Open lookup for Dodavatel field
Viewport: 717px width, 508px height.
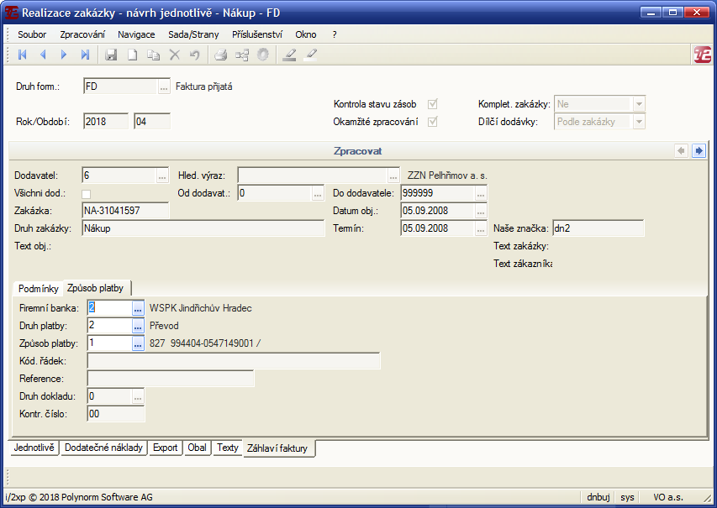click(162, 175)
